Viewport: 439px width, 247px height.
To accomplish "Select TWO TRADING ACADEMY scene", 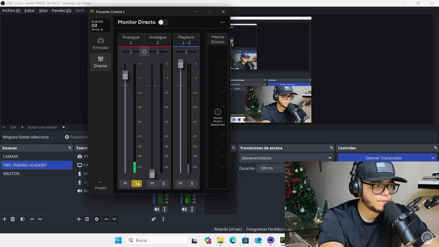I will click(x=36, y=165).
